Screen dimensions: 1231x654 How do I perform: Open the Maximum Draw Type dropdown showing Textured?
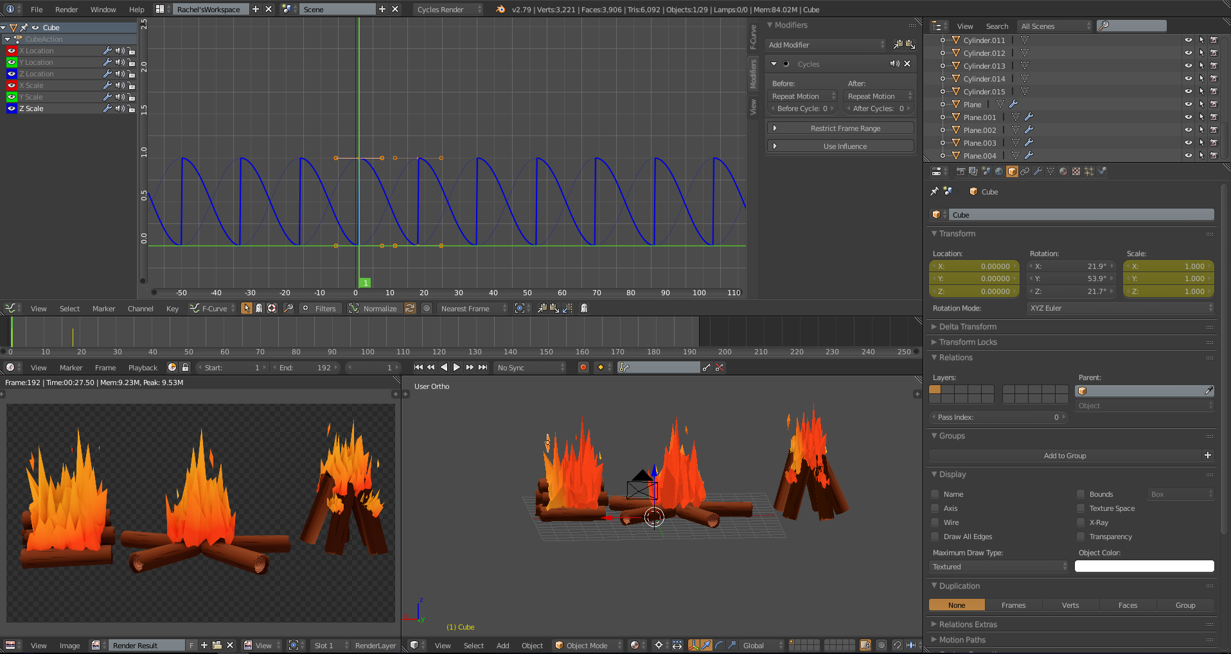998,566
